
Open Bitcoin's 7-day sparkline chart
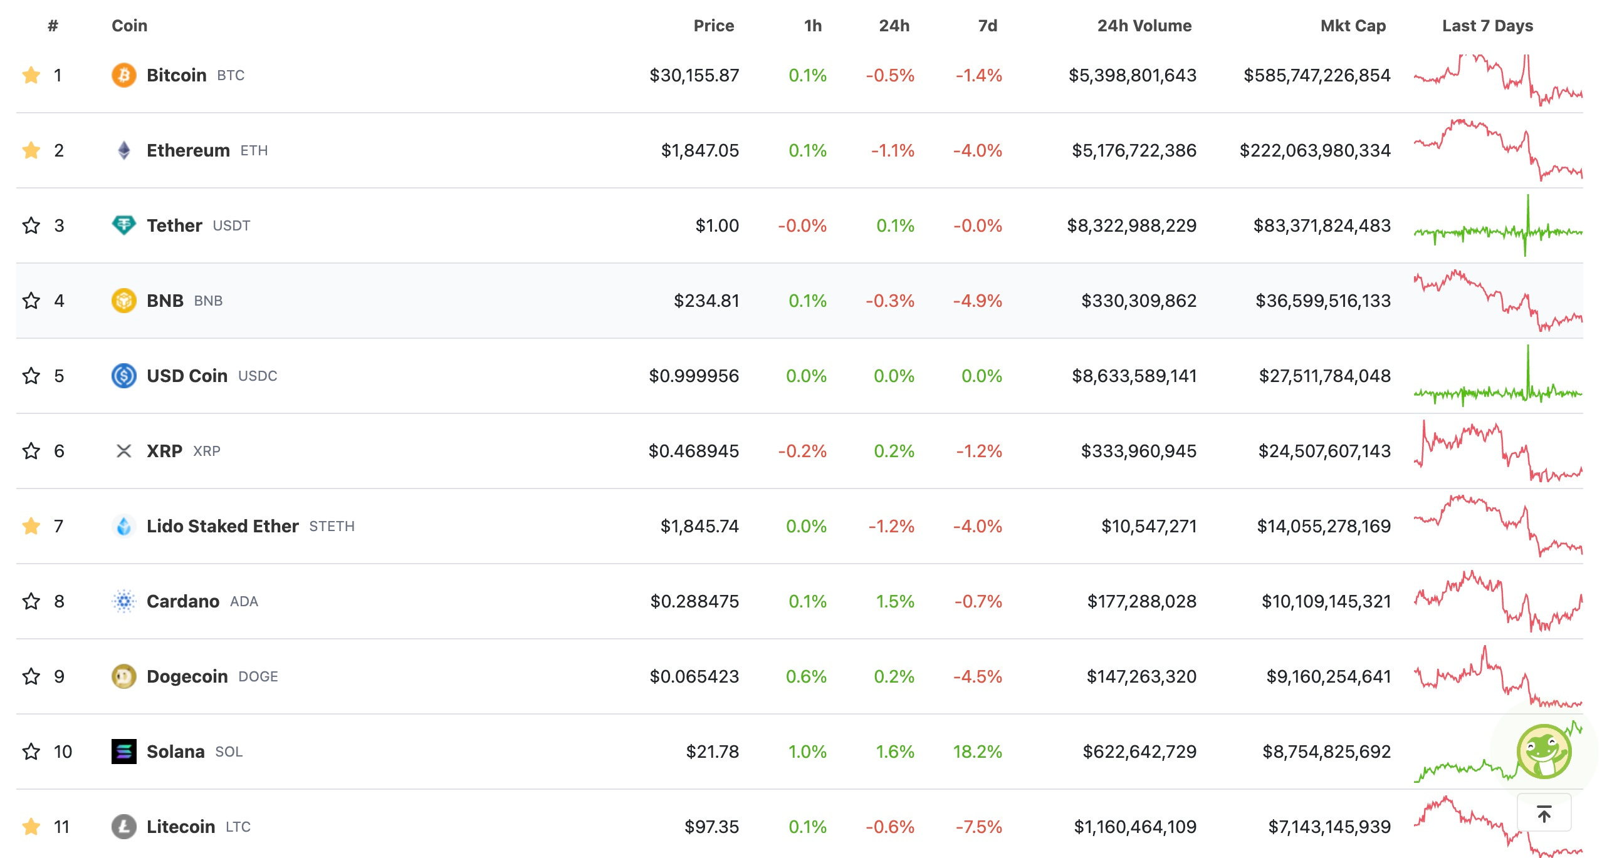point(1498,80)
